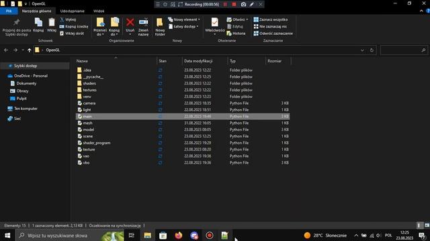The image size is (430, 241).
Task: Open the Windows Start menu
Action: click(7, 235)
